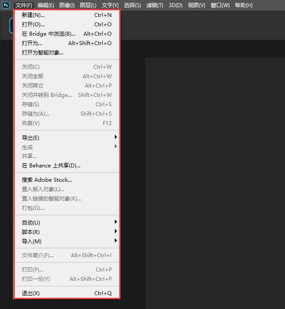Click the 关闭(C) menu entry
285x309 pixels.
coord(67,67)
